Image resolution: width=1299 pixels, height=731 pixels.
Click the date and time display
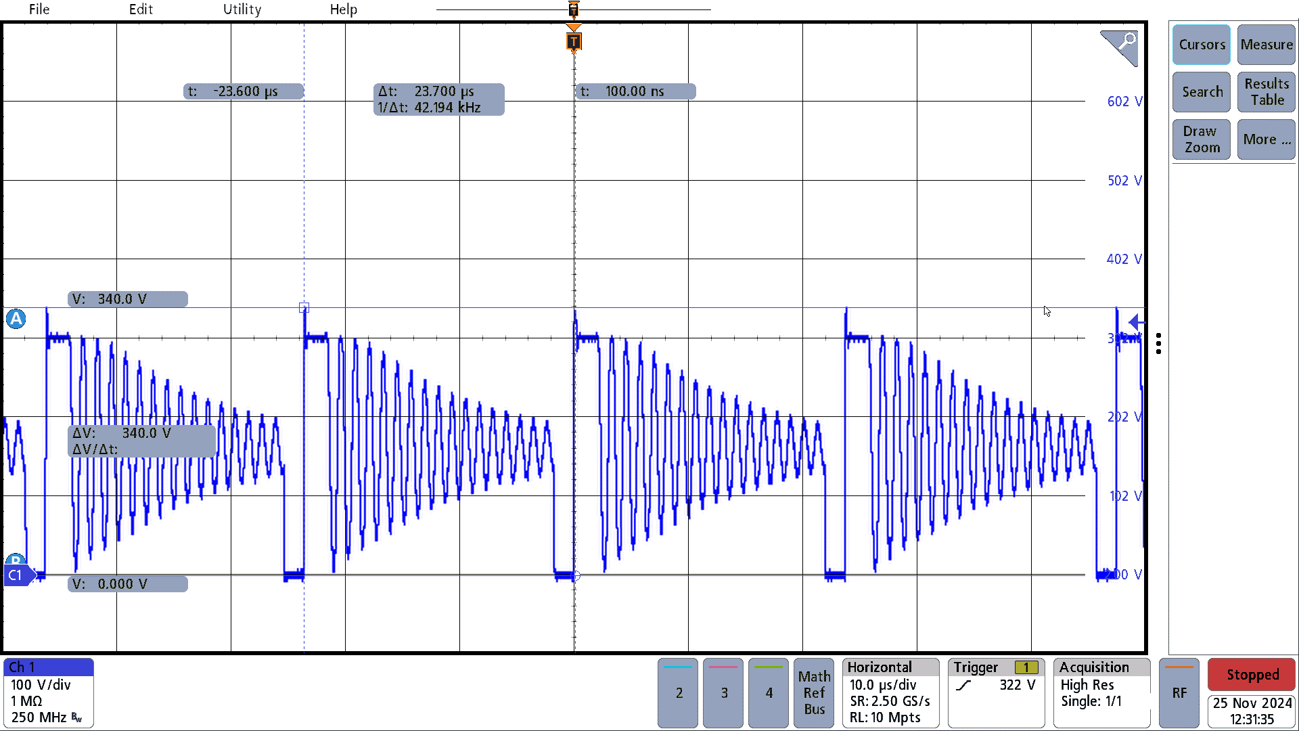pos(1252,711)
